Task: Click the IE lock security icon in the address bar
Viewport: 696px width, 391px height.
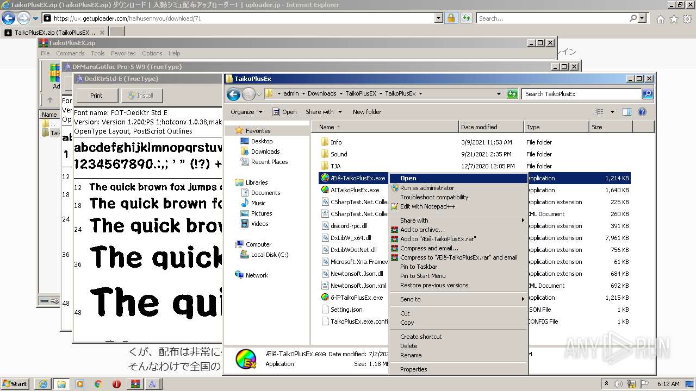Action: [x=451, y=18]
